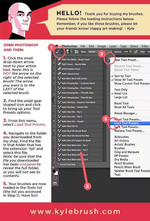Choose Load Tool Presets... highlighted entry
The height and width of the screenshot is (221, 150).
pos(130,123)
